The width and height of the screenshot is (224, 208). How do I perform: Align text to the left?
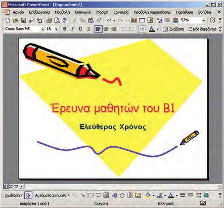(x=99, y=29)
